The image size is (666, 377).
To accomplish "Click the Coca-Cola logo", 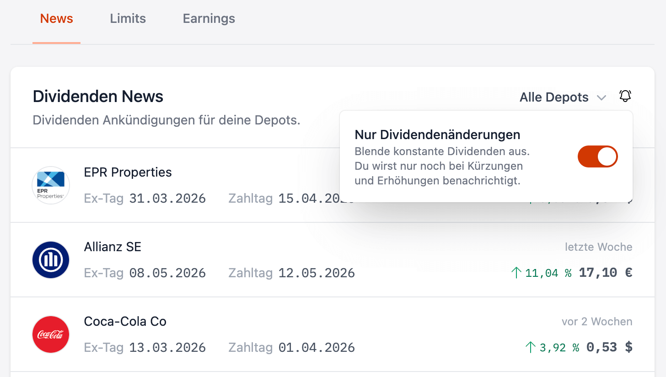I will [51, 334].
